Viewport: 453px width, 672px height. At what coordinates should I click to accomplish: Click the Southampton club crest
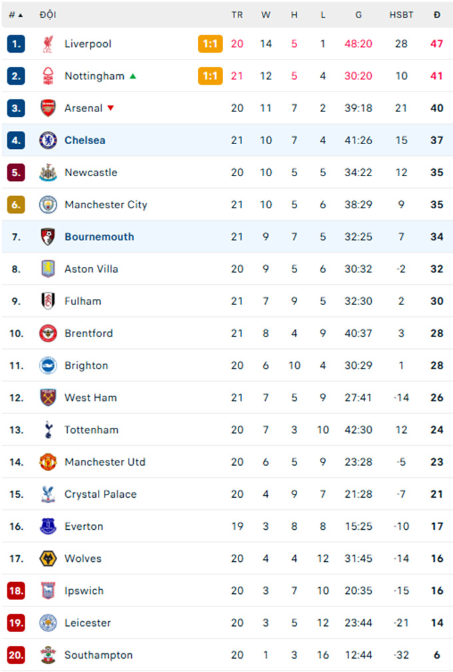tap(48, 655)
